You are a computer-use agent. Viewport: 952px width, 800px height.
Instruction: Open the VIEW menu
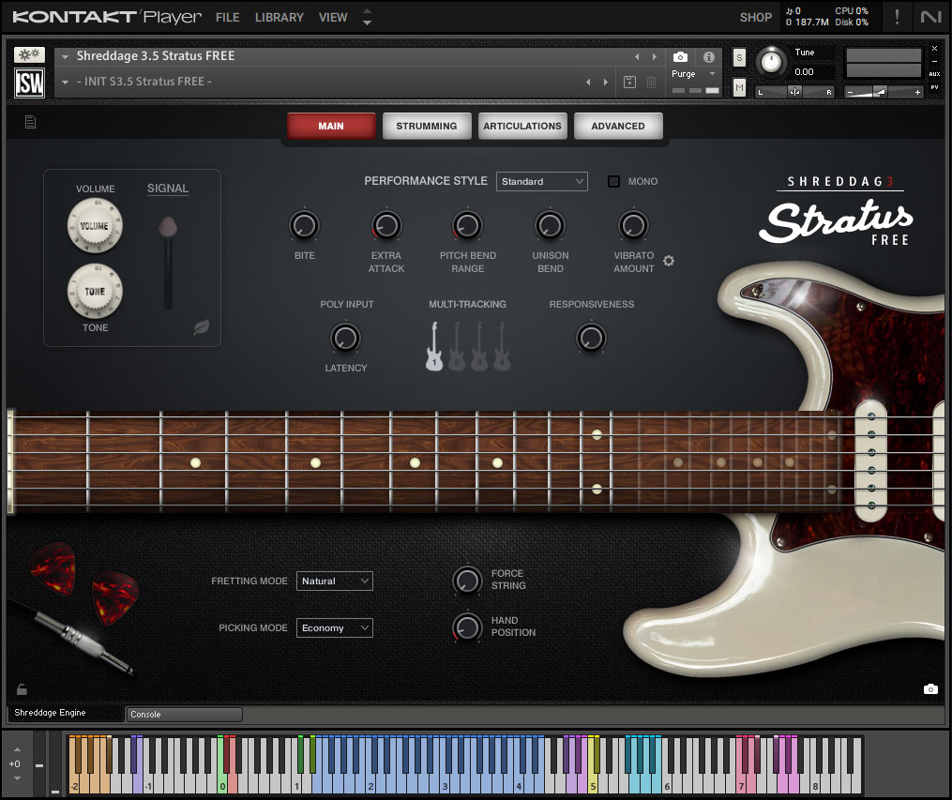pos(333,18)
